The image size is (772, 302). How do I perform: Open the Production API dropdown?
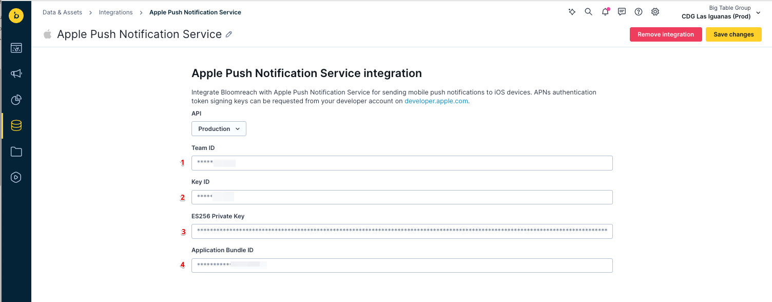(x=219, y=129)
